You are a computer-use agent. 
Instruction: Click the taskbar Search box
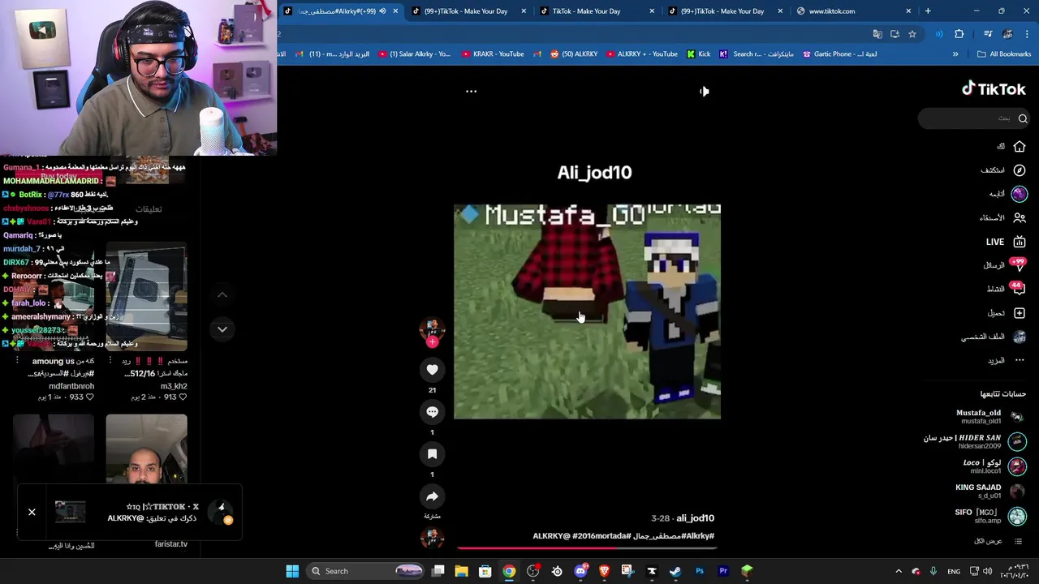click(367, 571)
